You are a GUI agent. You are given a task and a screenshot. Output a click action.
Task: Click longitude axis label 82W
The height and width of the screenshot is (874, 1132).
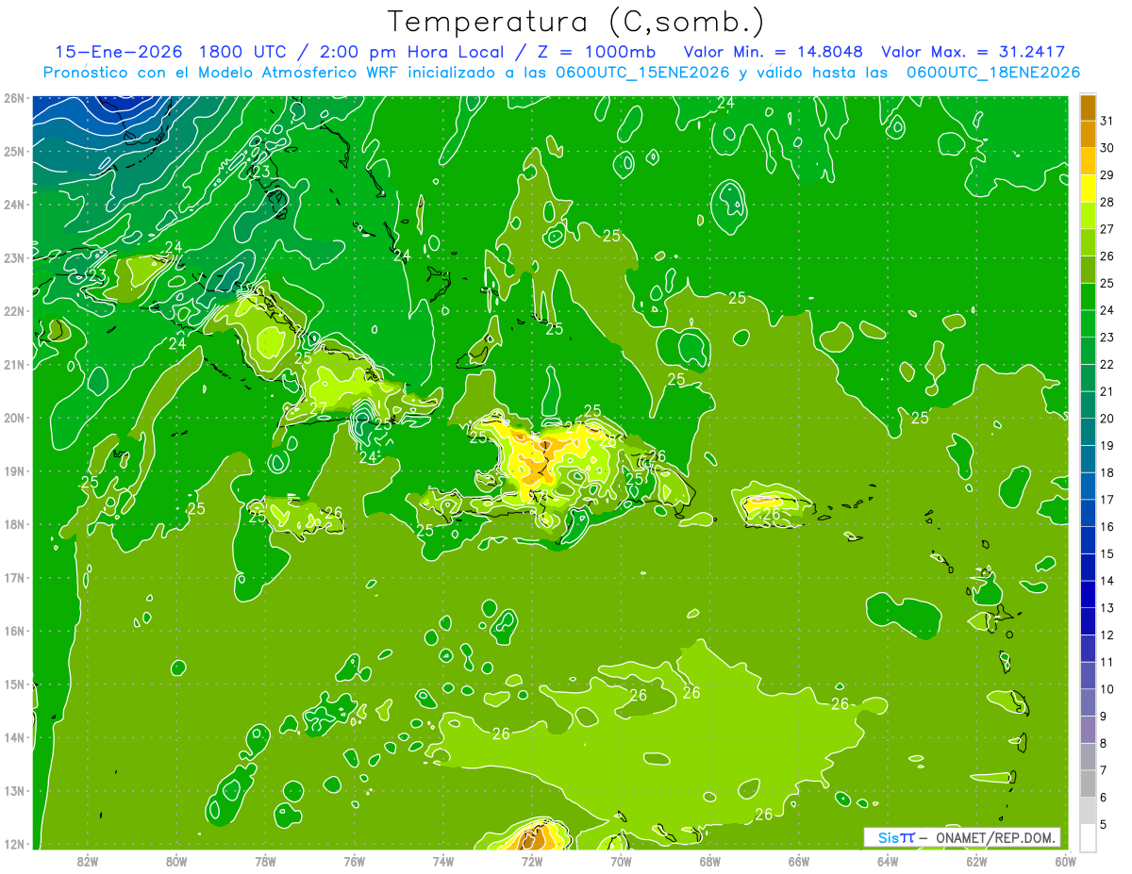(x=87, y=861)
